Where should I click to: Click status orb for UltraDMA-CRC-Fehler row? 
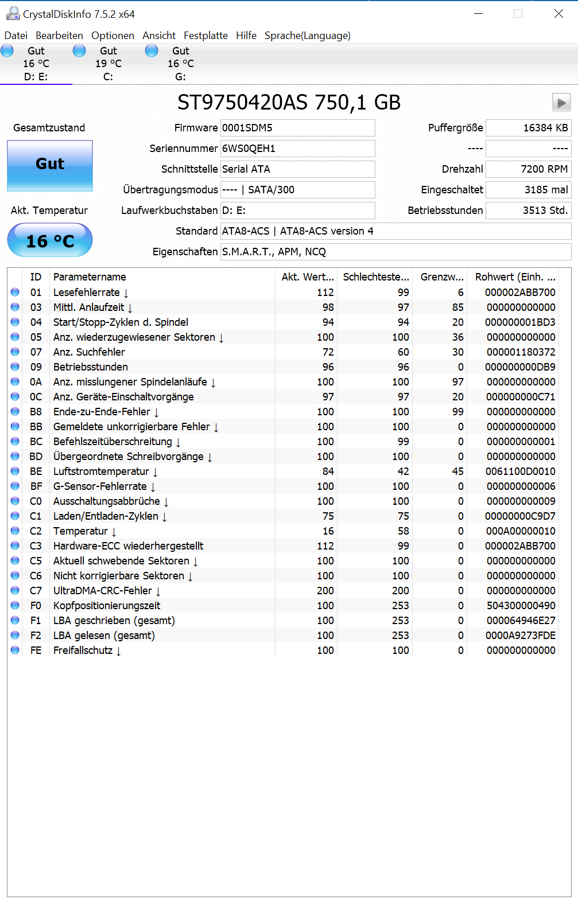click(15, 591)
